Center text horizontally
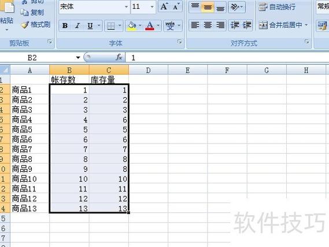The width and height of the screenshot is (329, 247). pyautogui.click(x=208, y=25)
